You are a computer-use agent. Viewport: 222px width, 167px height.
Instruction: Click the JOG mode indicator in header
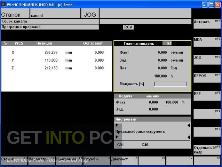click(90, 13)
